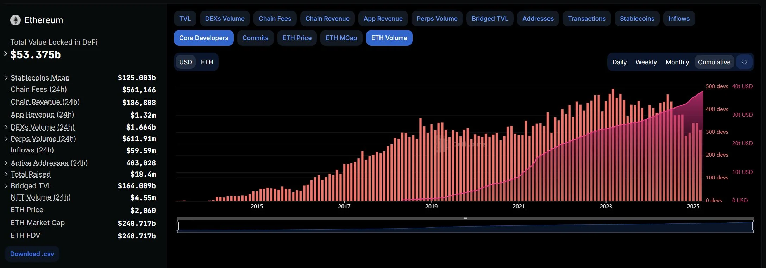Screen dimensions: 766x268
Task: Enable the App Revenue metric
Action: 383,18
